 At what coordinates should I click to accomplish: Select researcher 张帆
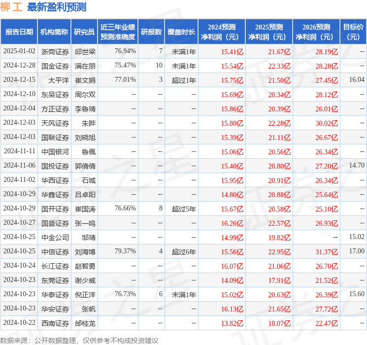(89, 309)
